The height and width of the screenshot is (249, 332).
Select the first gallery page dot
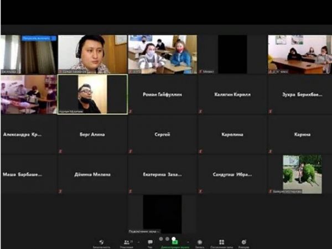(x=161, y=238)
